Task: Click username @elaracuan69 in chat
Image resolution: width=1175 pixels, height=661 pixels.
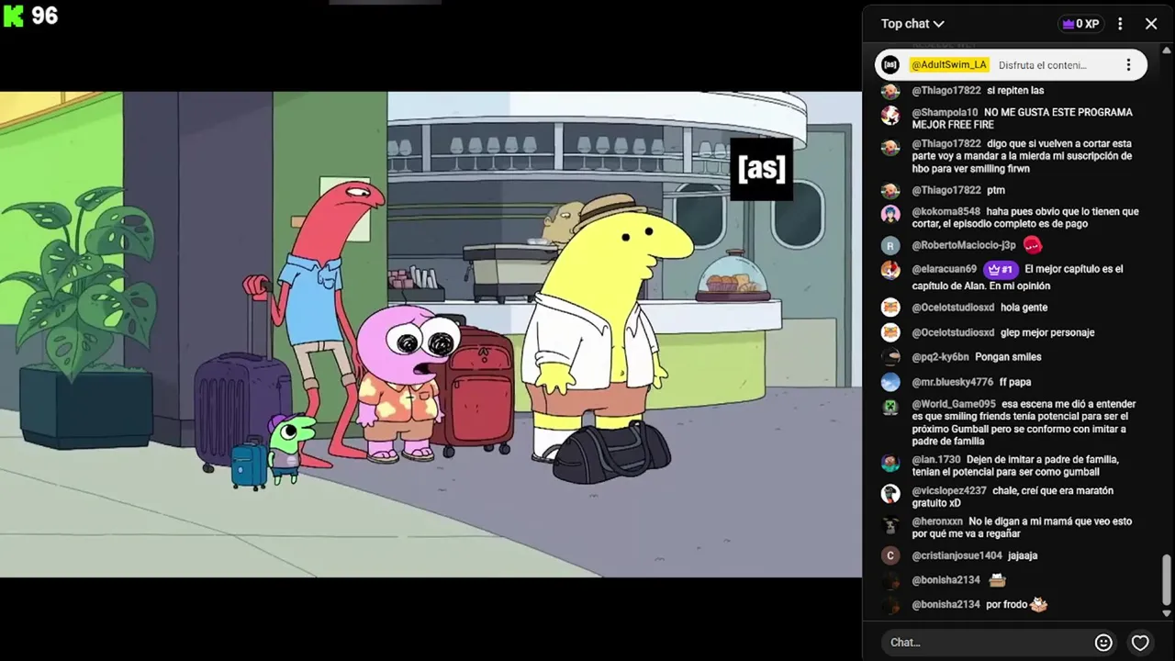Action: coord(944,270)
